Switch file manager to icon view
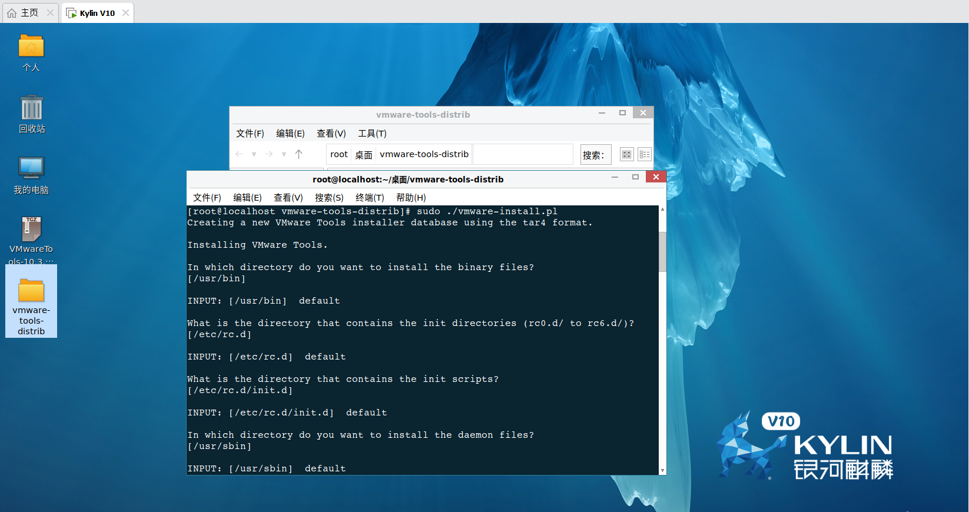The image size is (969, 512). pos(626,155)
